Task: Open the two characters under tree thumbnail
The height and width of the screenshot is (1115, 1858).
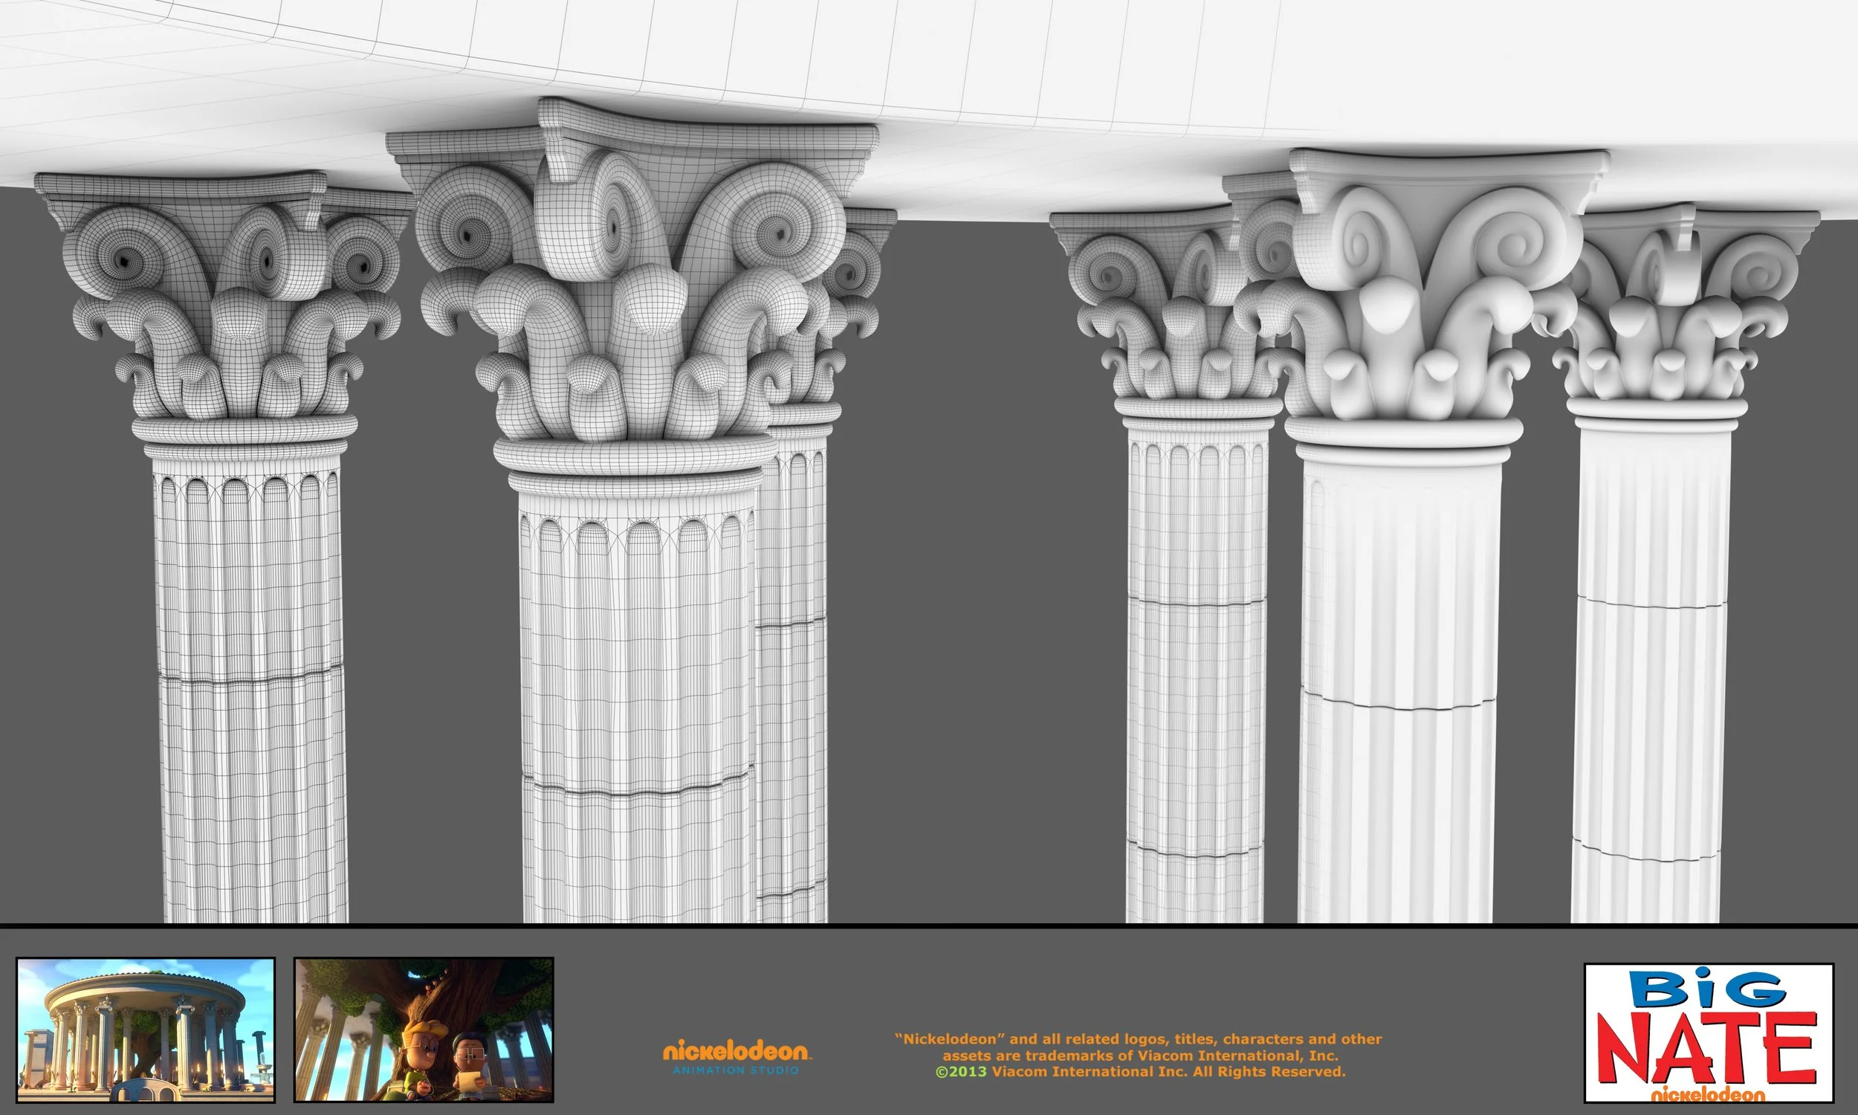Action: [x=424, y=1029]
